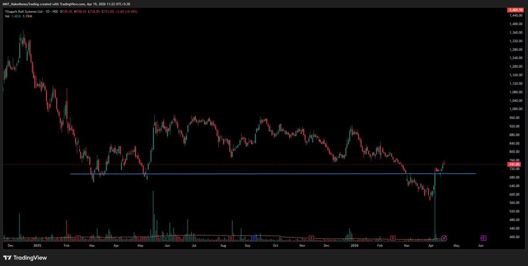Screen dimensions: 528x266
Task: Click the volume value 1.42M
Action: pyautogui.click(x=16, y=16)
